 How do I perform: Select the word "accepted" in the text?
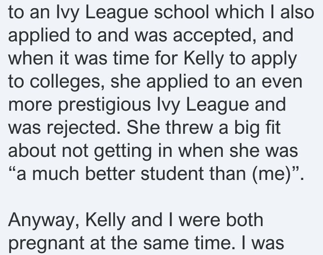point(213,36)
